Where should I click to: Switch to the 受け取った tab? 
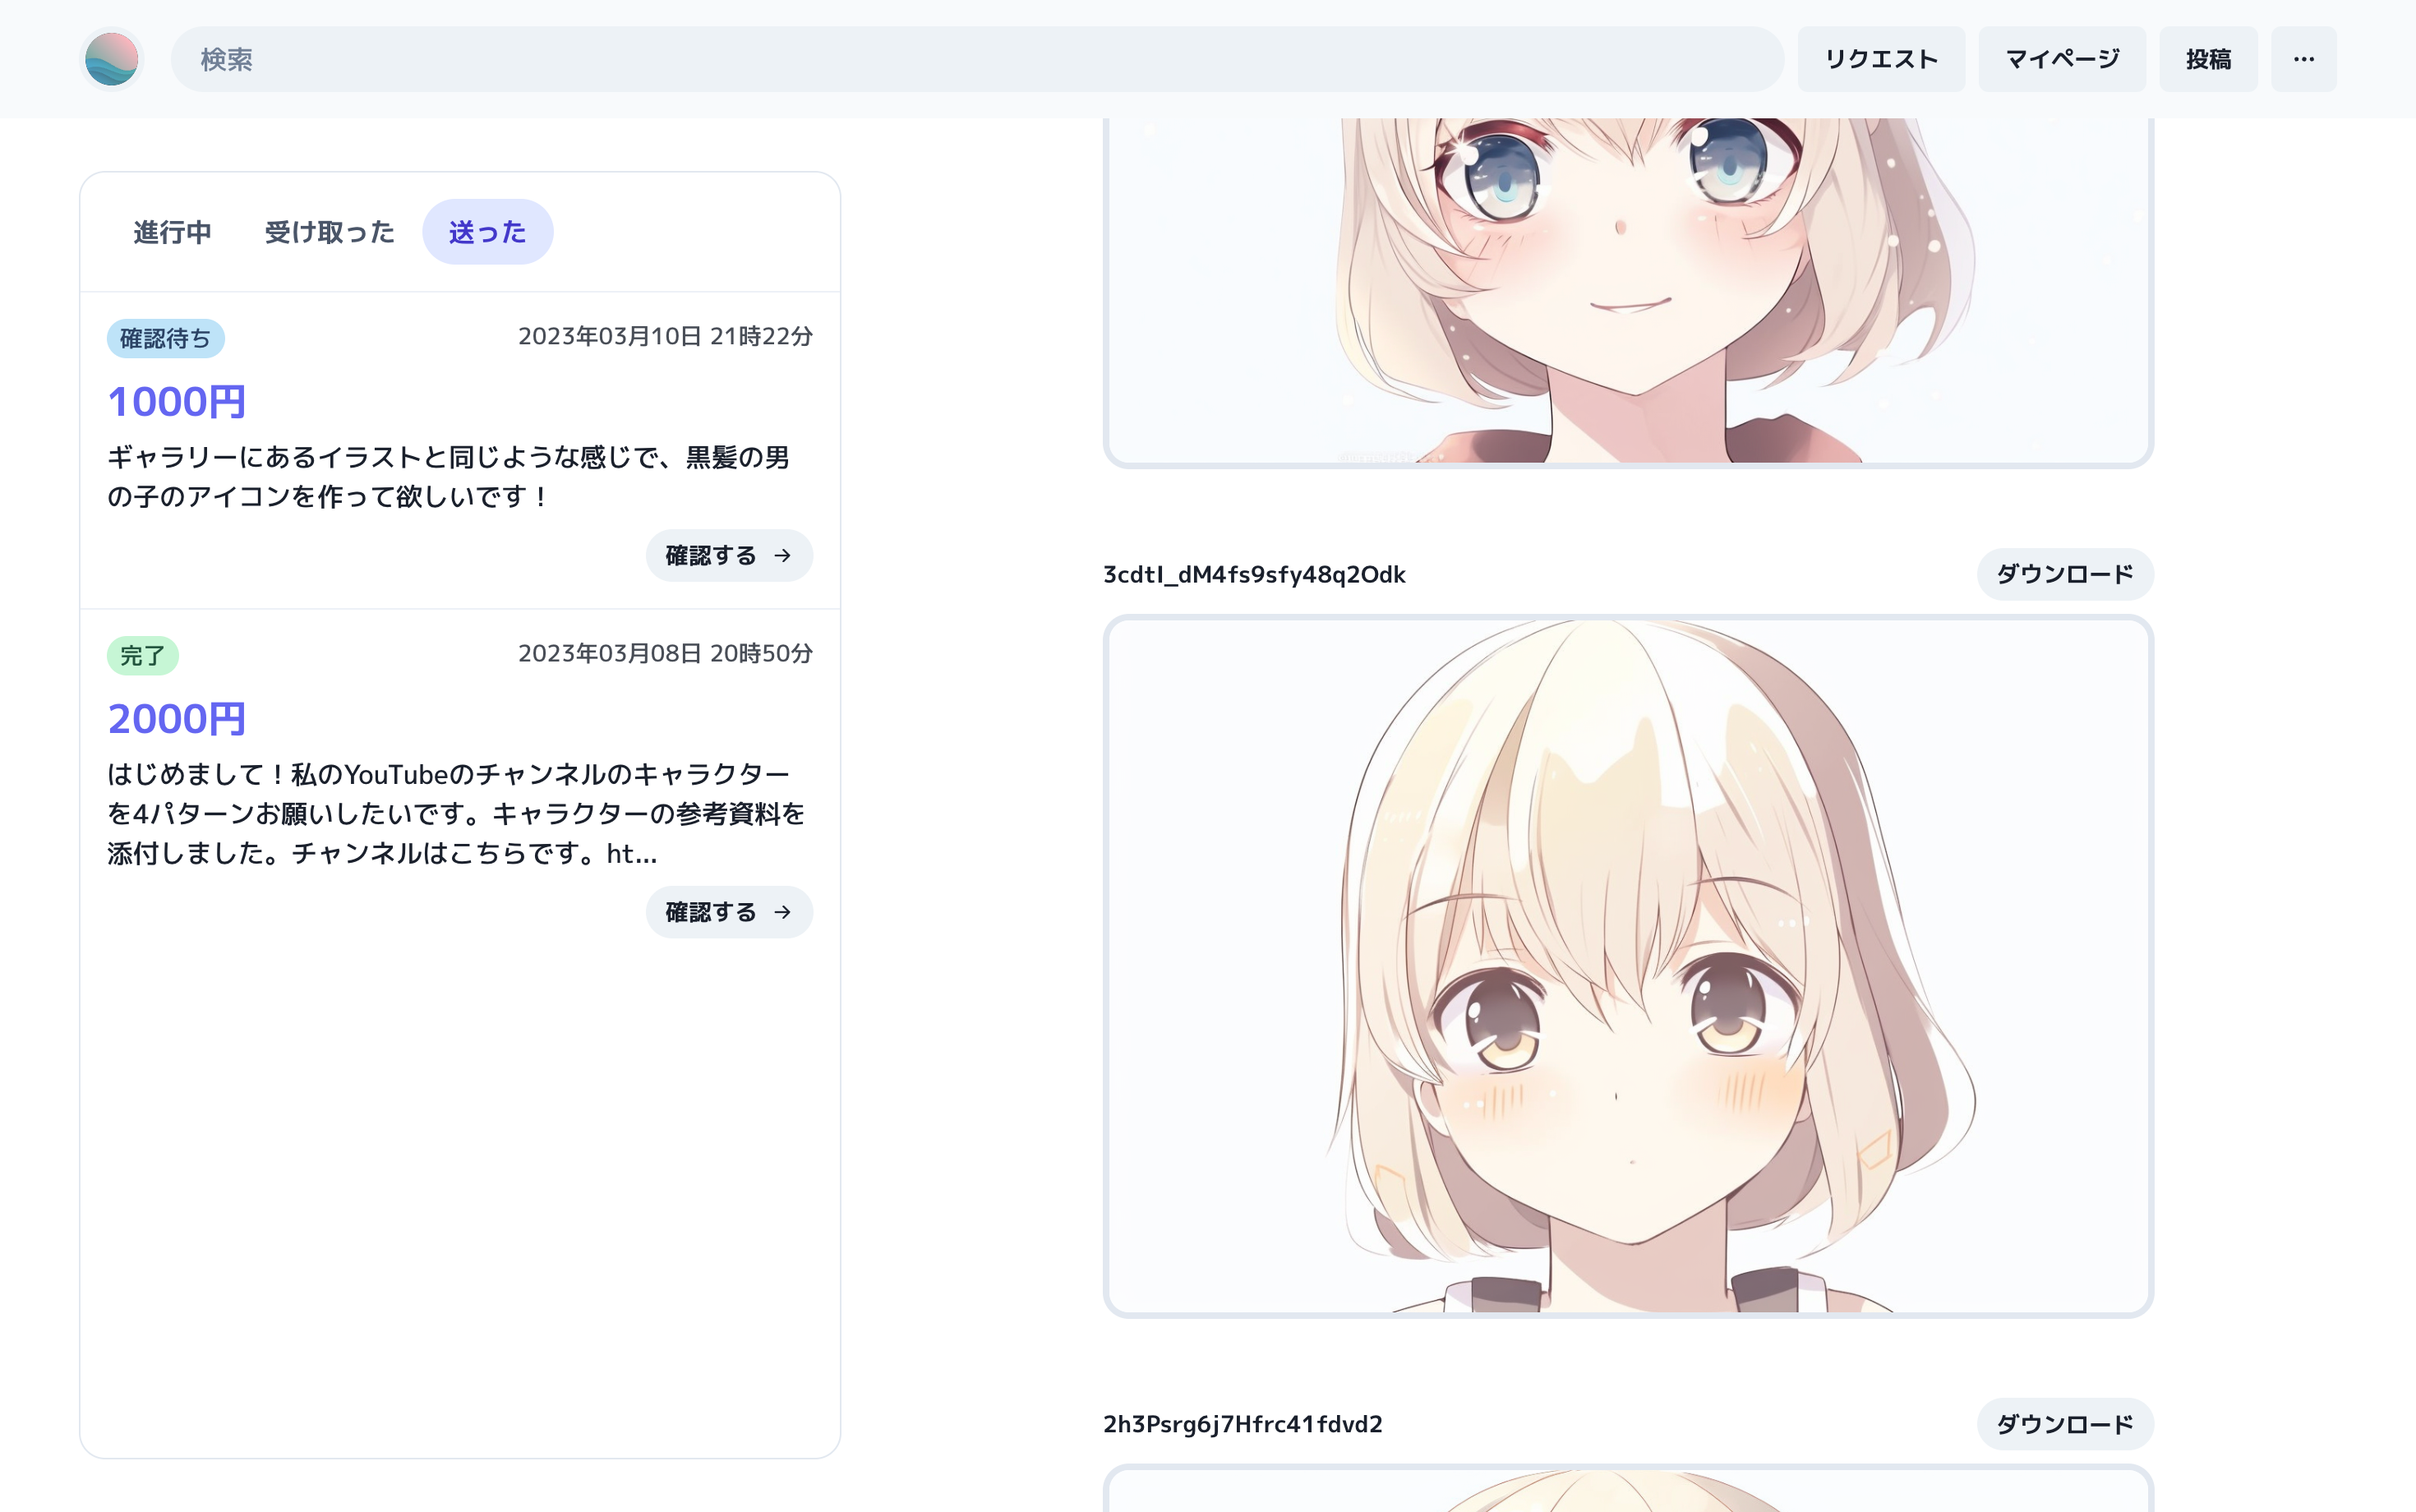[x=329, y=232]
